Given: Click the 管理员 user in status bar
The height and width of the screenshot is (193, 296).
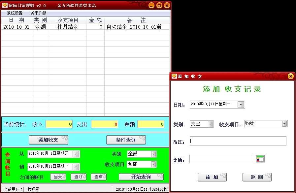Looking at the screenshot, I should click(33, 189).
